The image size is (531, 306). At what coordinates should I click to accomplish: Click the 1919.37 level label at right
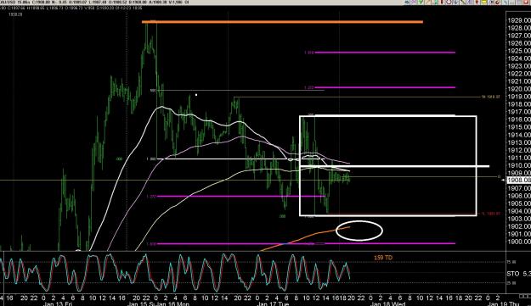point(491,97)
